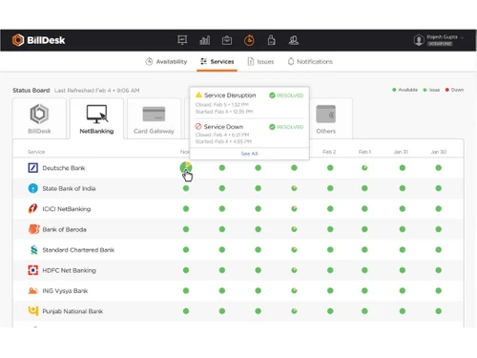Click the See All link in popup

click(249, 154)
